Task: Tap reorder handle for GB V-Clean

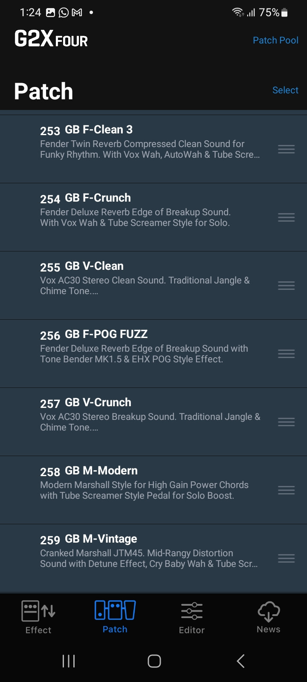Action: [286, 286]
